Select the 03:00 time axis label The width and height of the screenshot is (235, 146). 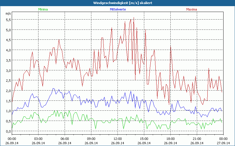tap(38, 139)
